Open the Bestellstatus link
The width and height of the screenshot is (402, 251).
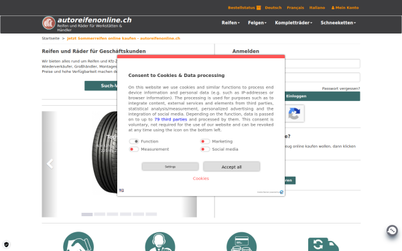241,7
